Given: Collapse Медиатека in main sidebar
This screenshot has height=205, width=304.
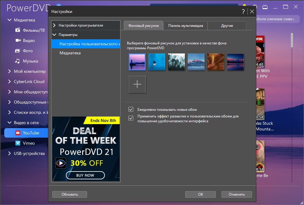Looking at the screenshot, I should click(9, 20).
